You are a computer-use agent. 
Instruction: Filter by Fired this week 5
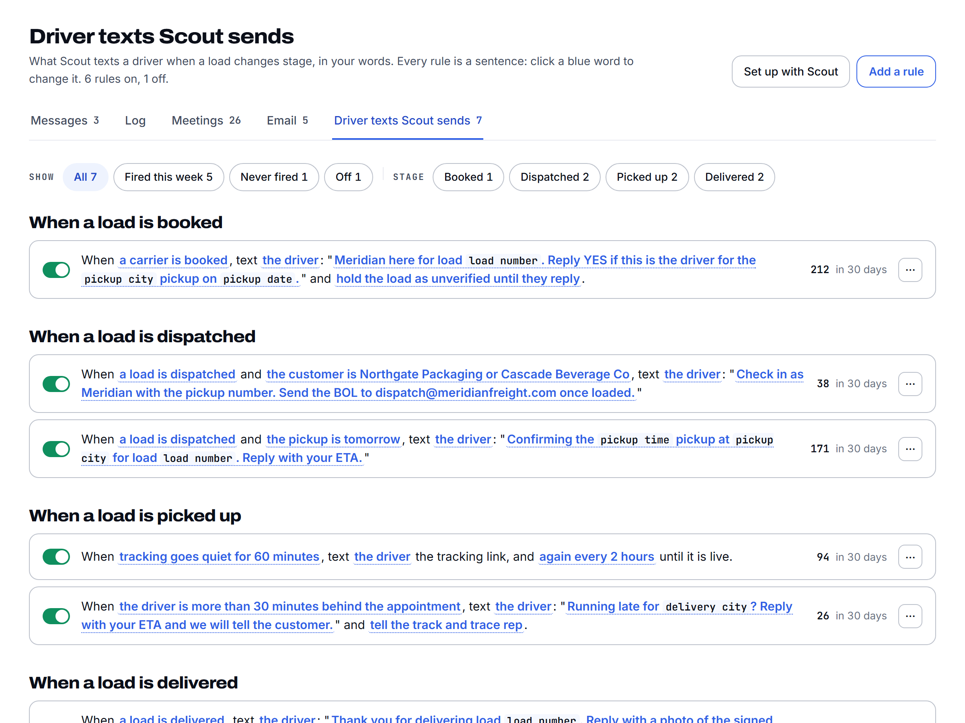(168, 177)
